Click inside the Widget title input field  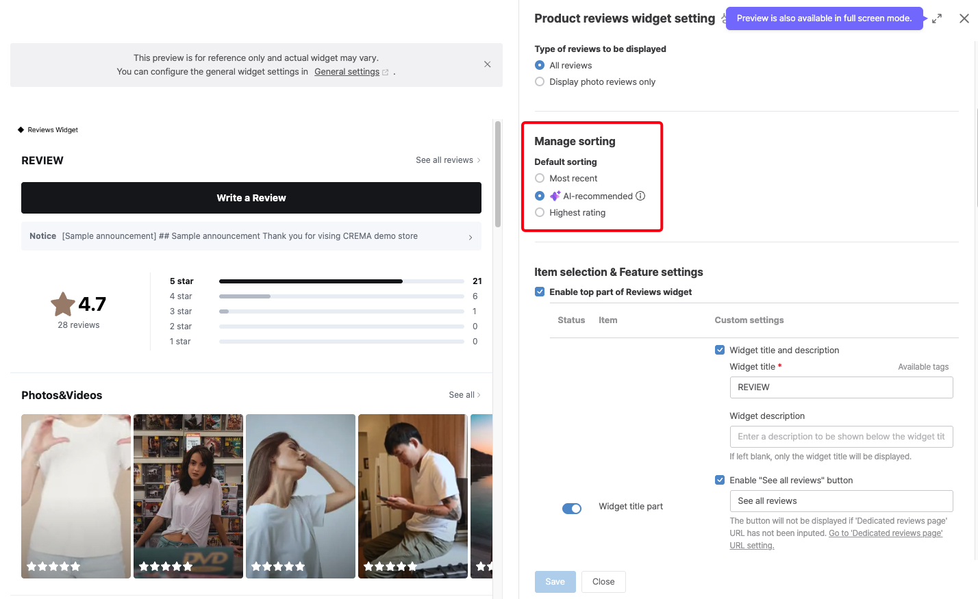pos(841,387)
